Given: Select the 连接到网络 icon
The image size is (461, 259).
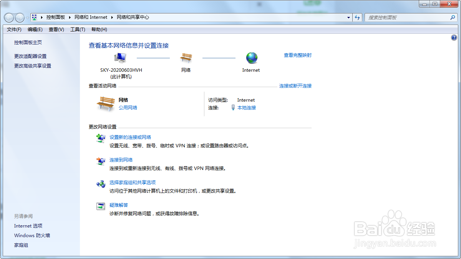Looking at the screenshot, I should tap(100, 161).
